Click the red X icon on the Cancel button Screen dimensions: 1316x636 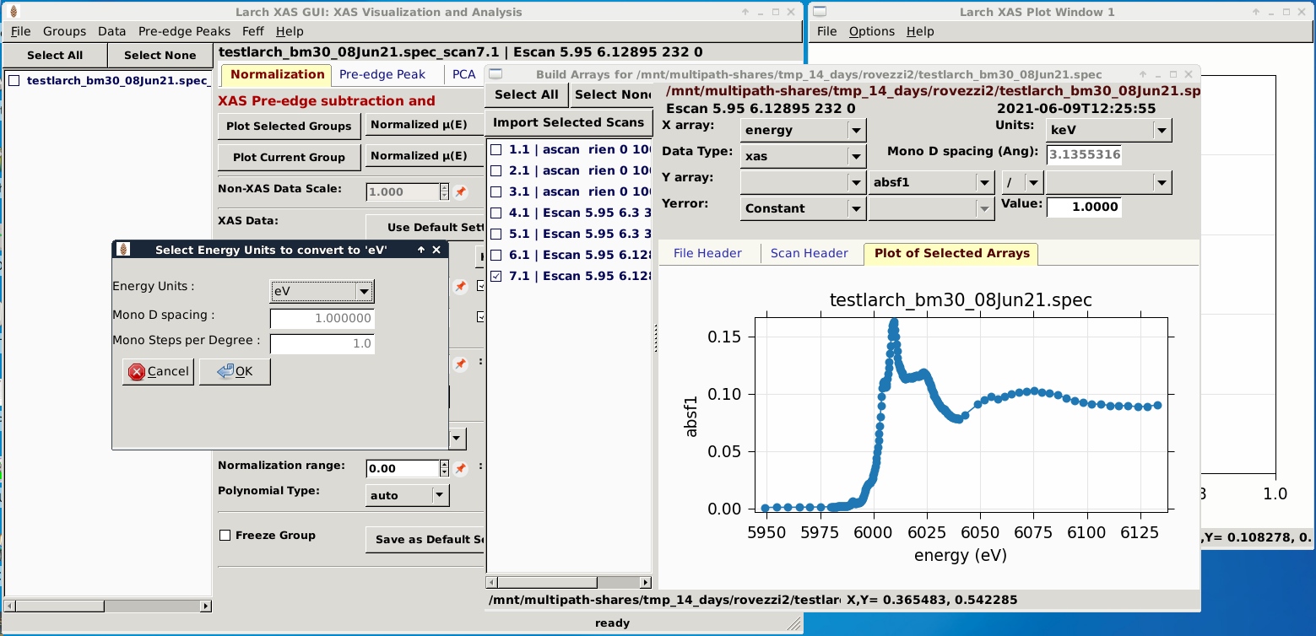137,371
